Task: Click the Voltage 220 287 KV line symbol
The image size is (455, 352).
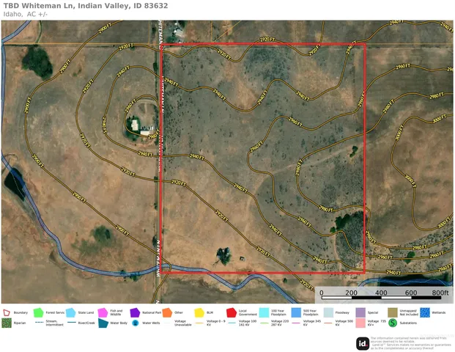Action: 264,323
